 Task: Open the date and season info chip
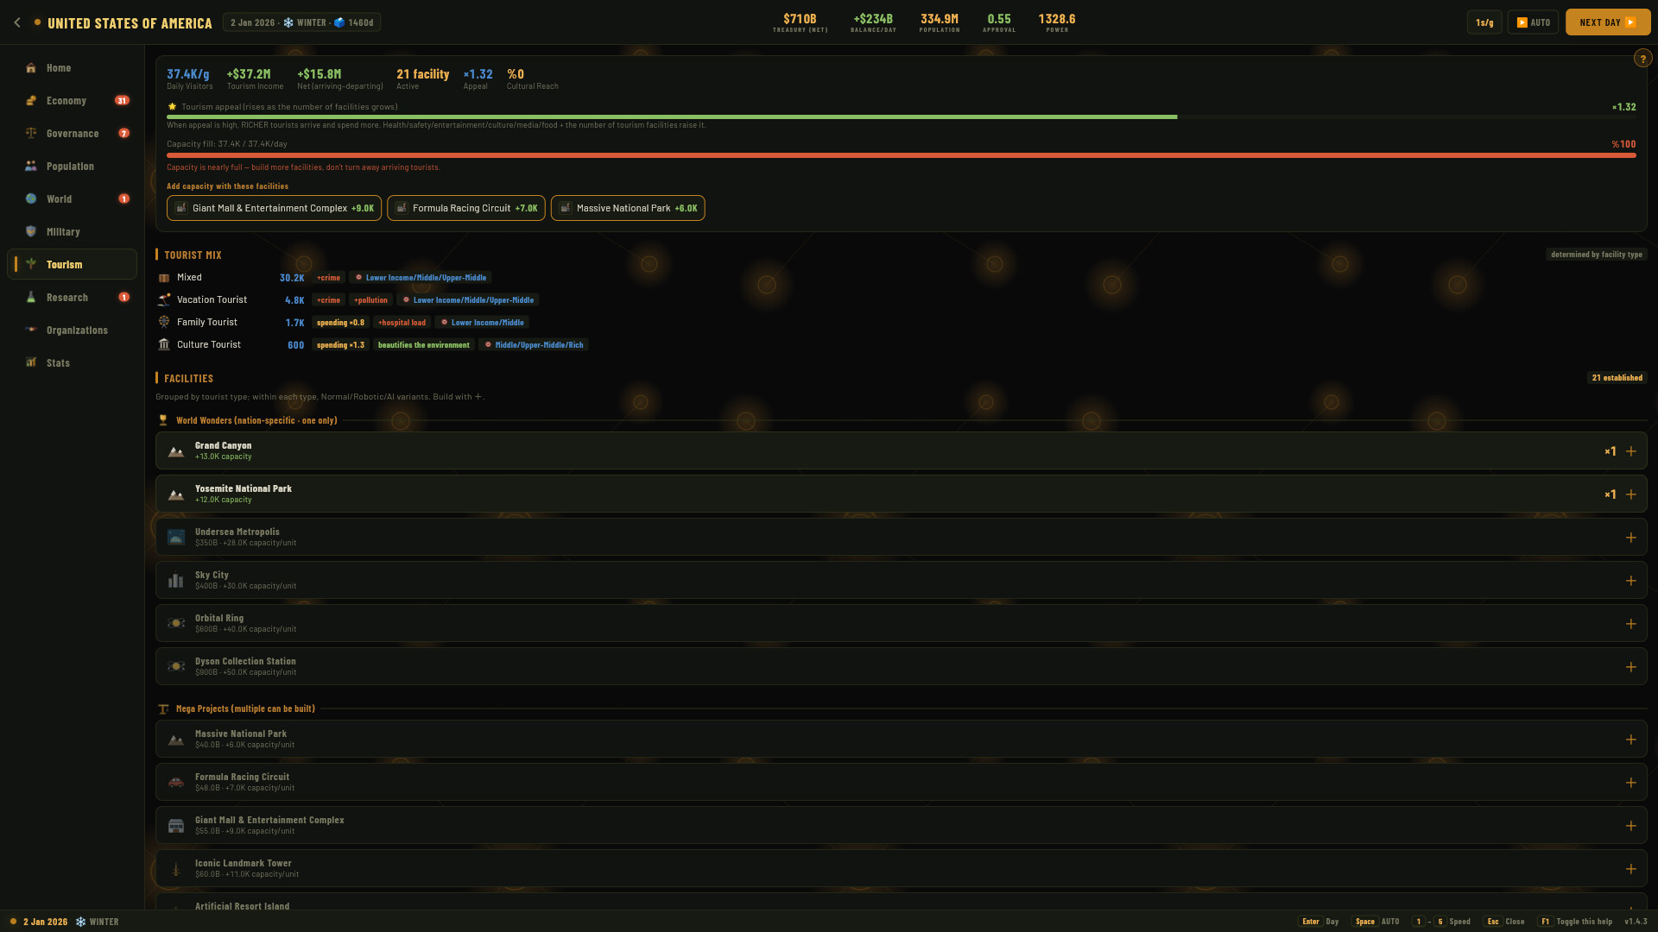(x=301, y=22)
